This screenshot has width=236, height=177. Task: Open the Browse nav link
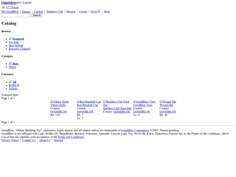click(x=71, y=12)
